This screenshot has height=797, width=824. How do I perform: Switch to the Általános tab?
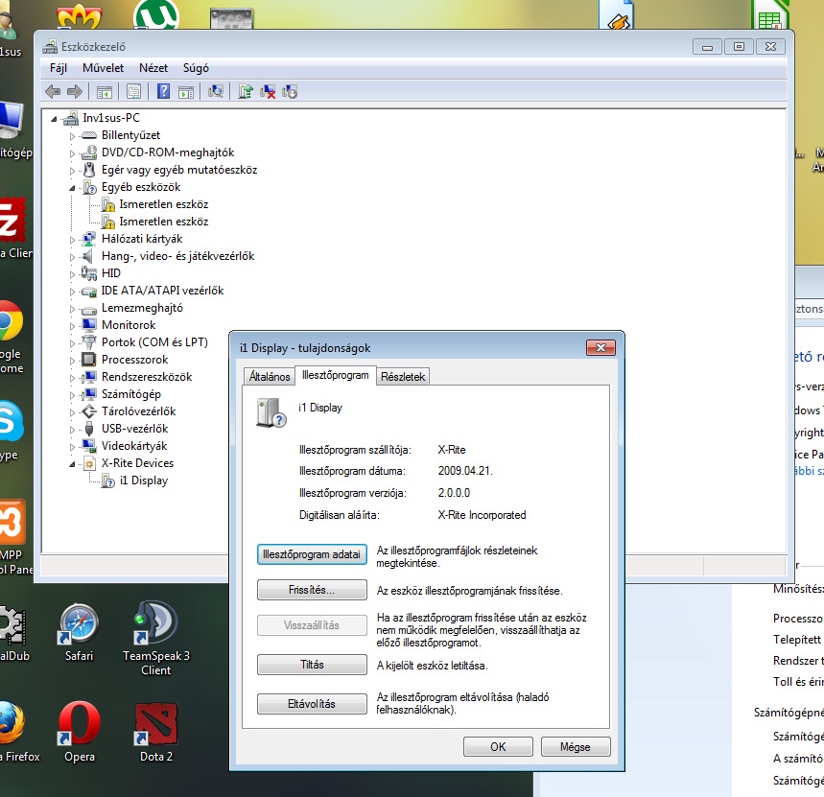tap(270, 377)
